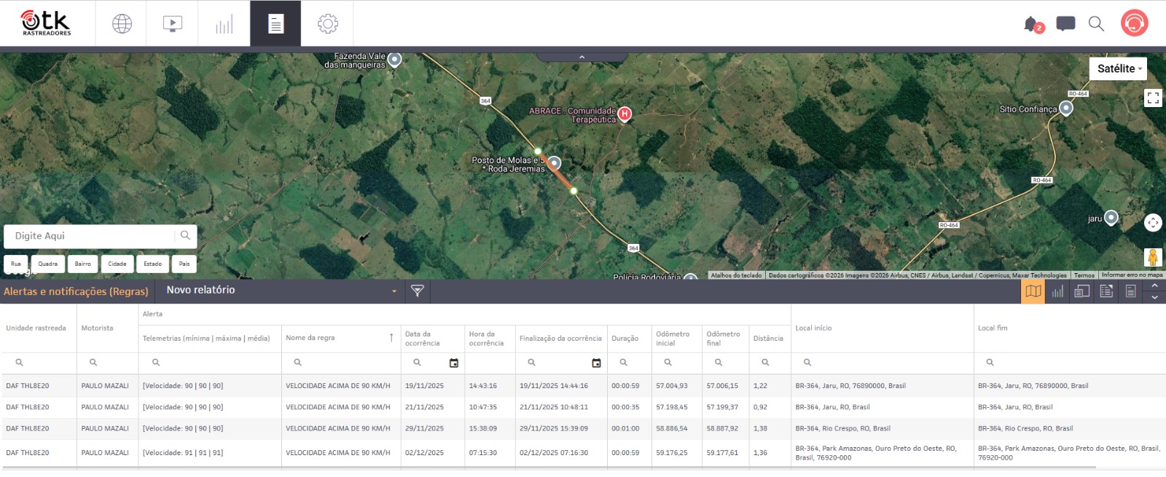Open the globe map view tab
Image resolution: width=1166 pixels, height=477 pixels.
[122, 24]
